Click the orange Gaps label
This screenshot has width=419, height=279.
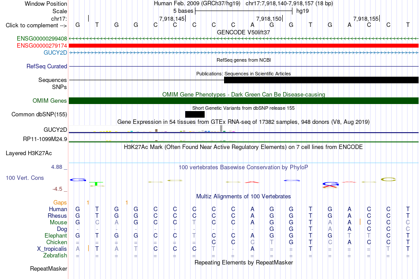(60, 203)
